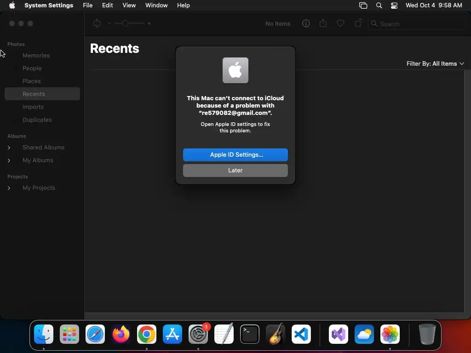The width and height of the screenshot is (471, 353).
Task: Select Duplicates in the sidebar
Action: click(37, 120)
